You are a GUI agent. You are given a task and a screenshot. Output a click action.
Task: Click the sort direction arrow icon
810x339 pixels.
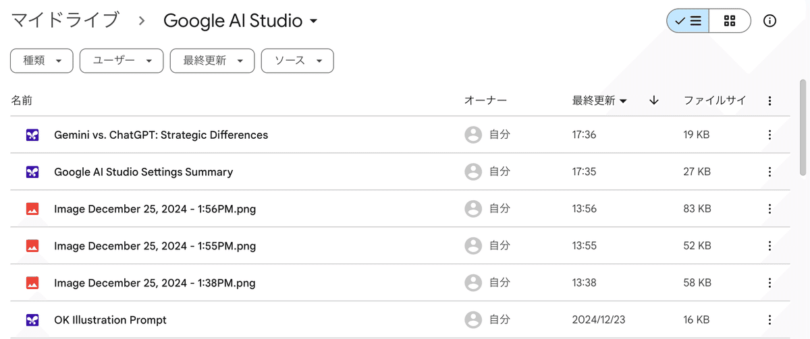pos(653,100)
